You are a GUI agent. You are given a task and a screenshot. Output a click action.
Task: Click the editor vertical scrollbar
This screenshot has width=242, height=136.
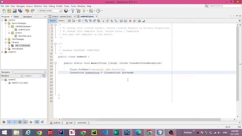coord(238,63)
